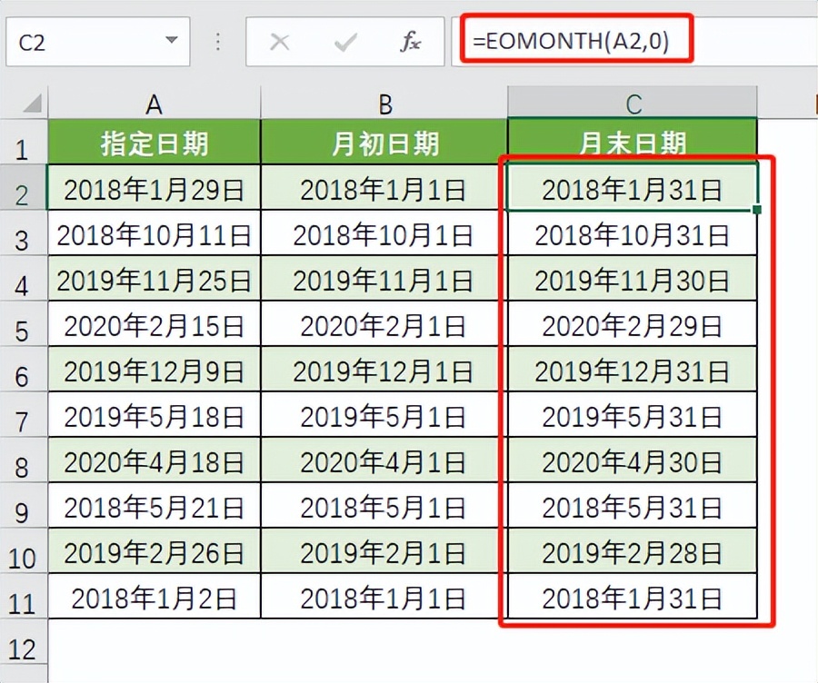Click cell 2020年4月30日

(x=633, y=460)
